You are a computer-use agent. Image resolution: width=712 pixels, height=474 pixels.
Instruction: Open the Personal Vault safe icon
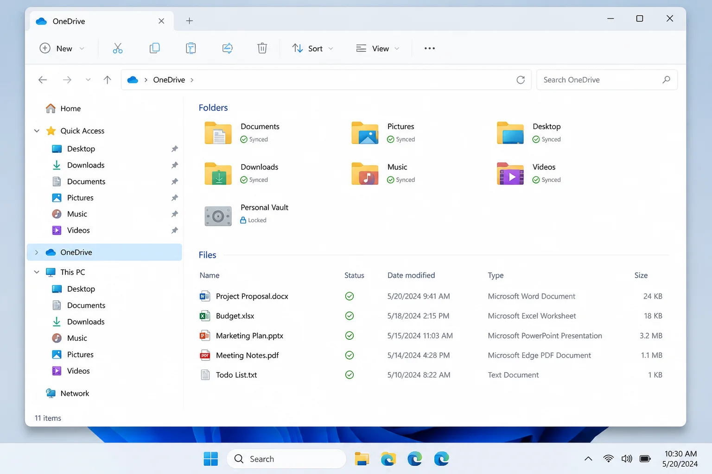click(x=218, y=216)
